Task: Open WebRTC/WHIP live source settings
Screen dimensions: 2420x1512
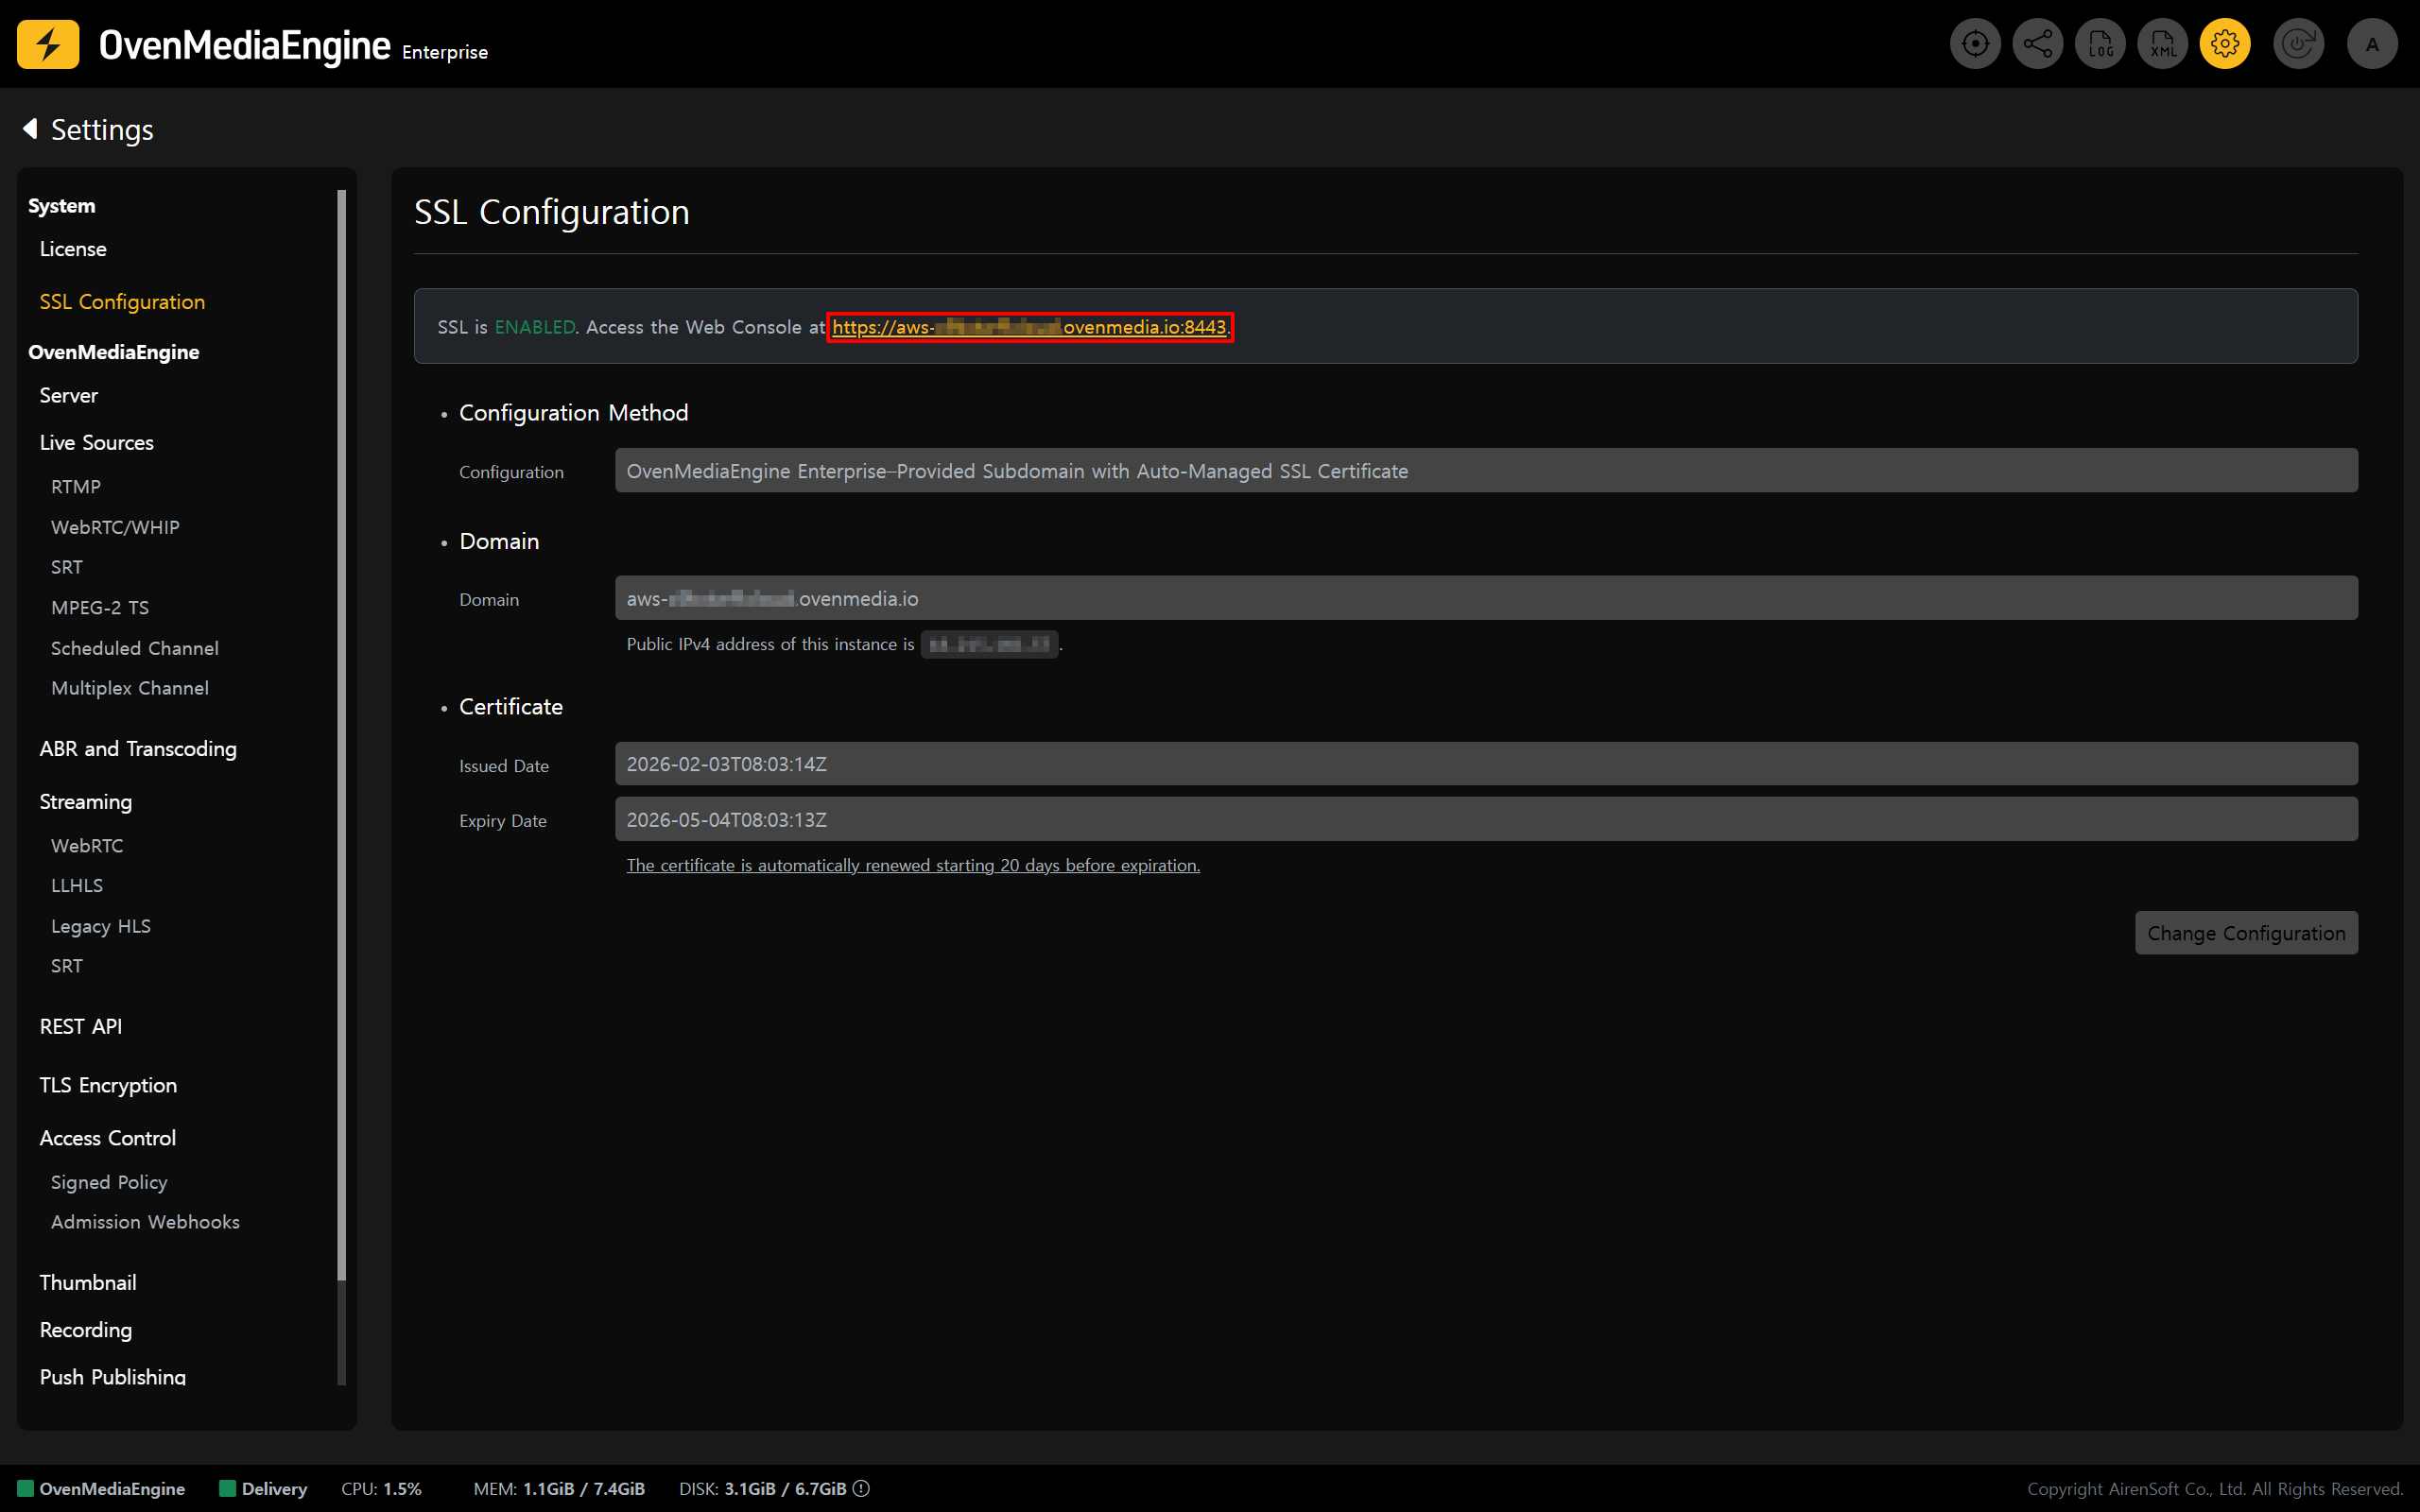Action: tap(115, 527)
